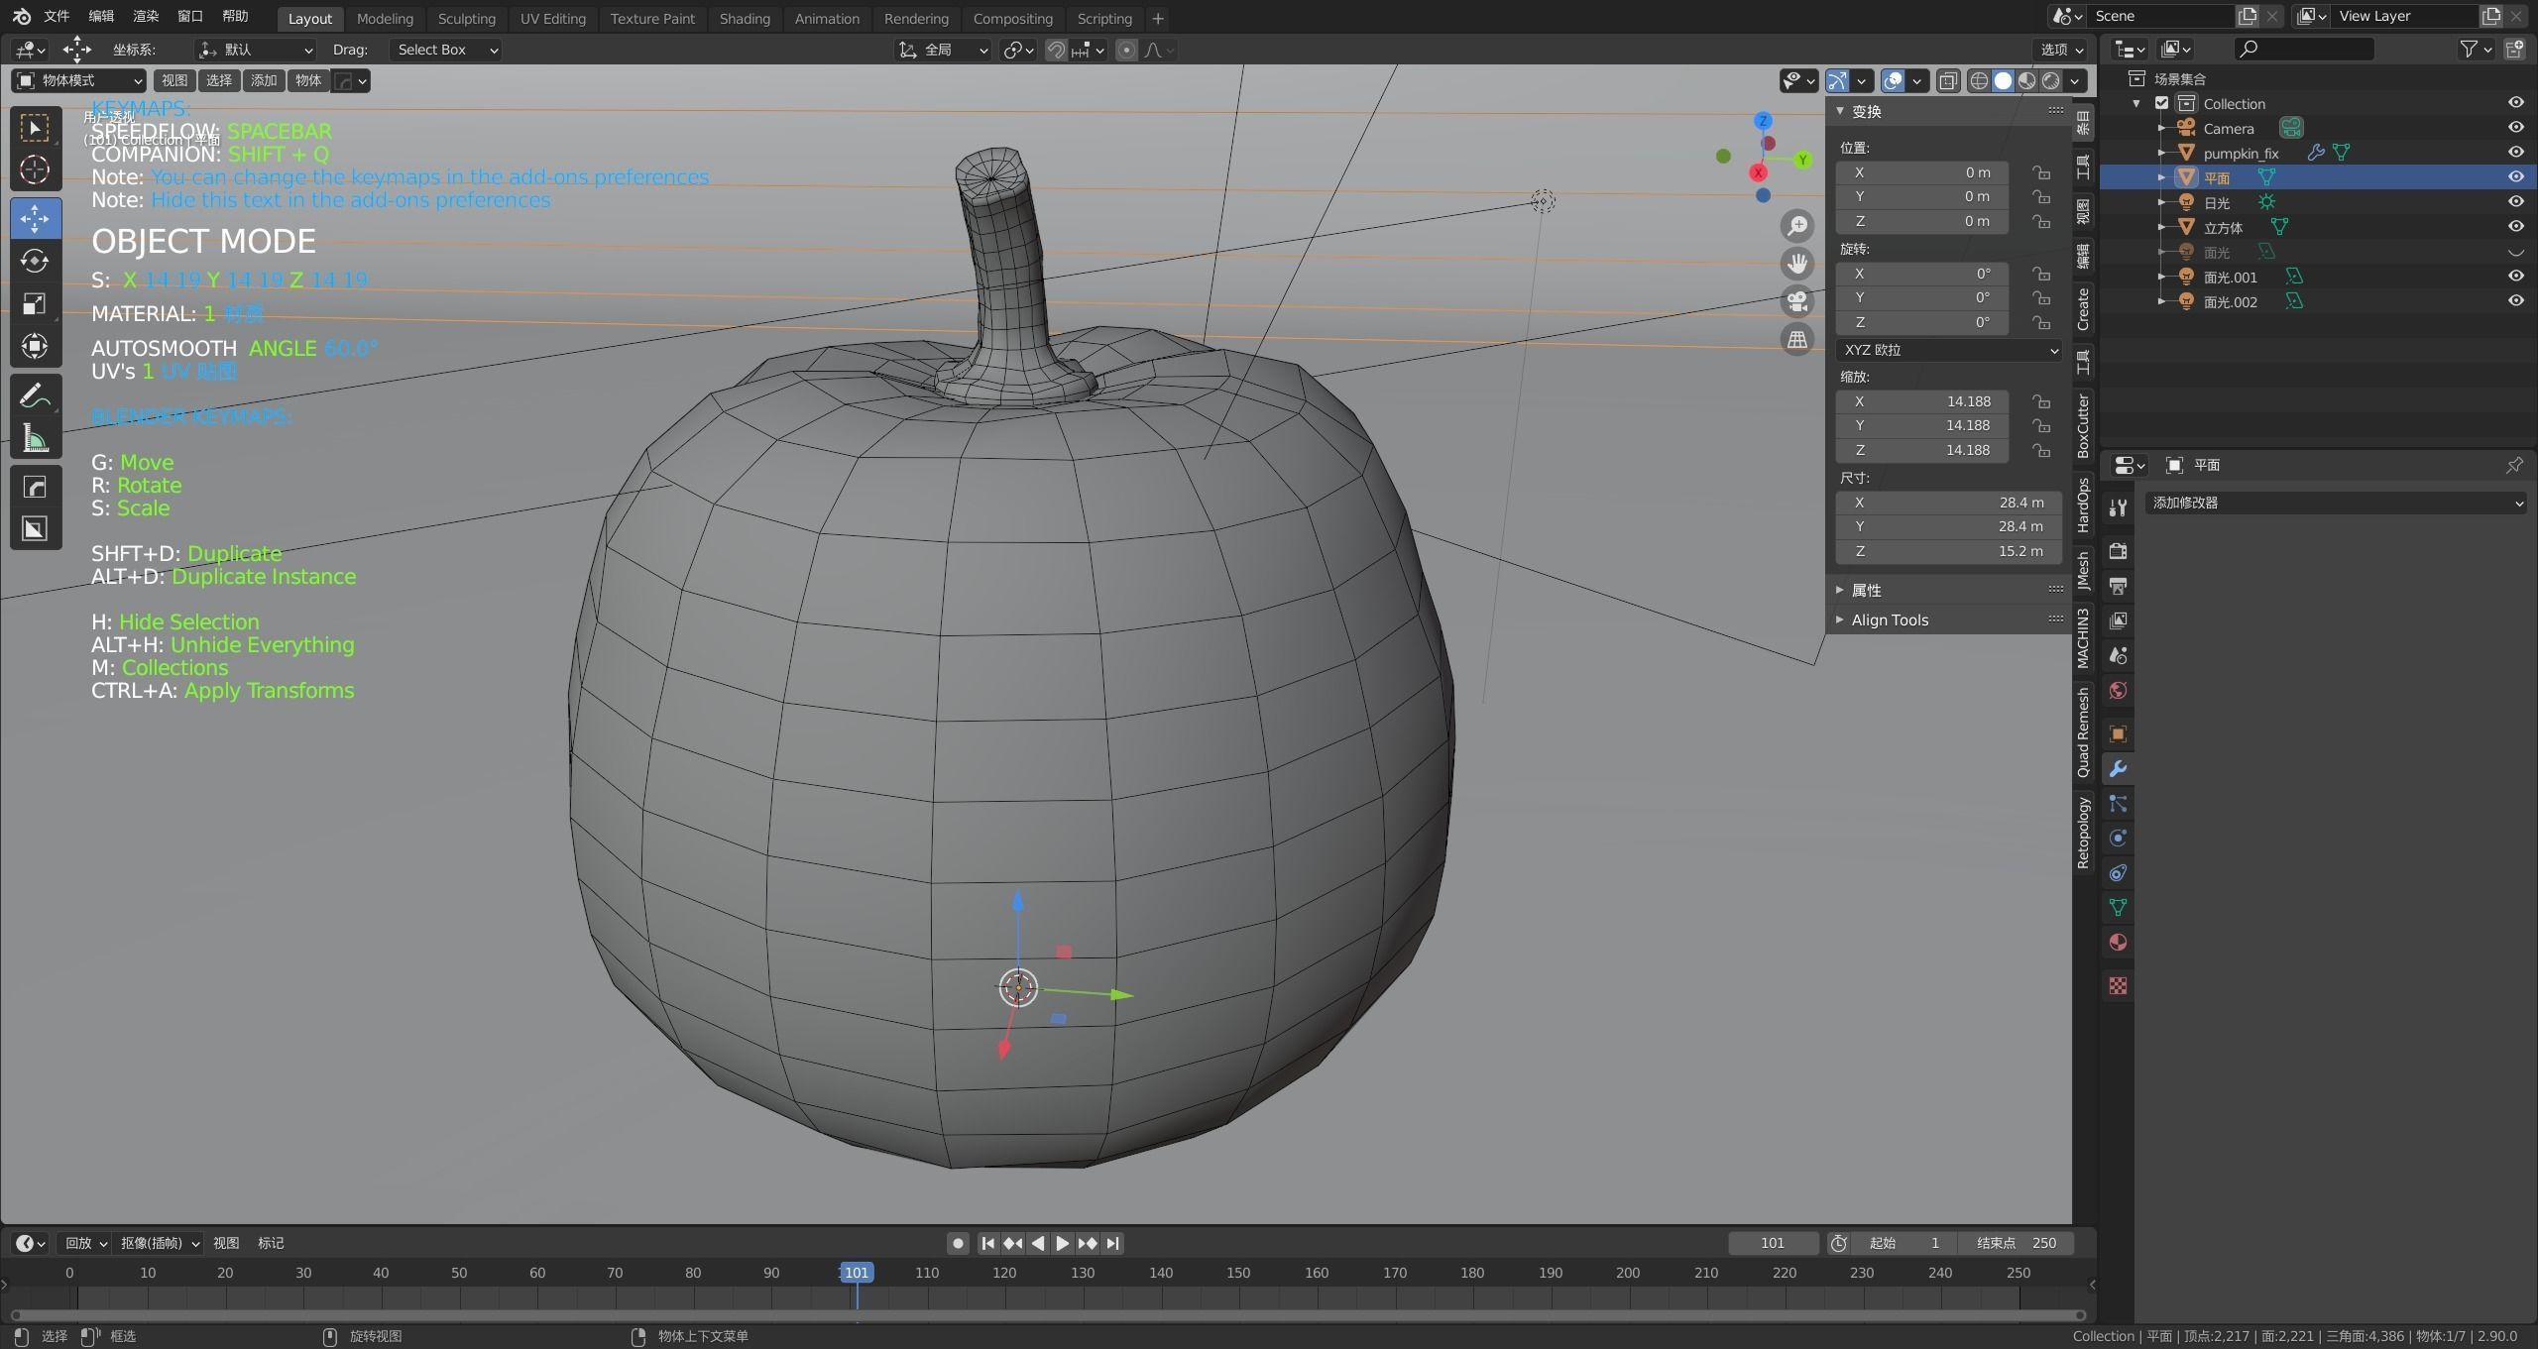This screenshot has width=2538, height=1349.
Task: Open the World properties tab
Action: click(x=2118, y=690)
